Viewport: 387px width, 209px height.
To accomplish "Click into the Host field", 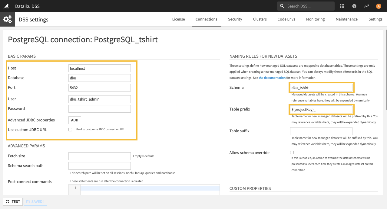I will (x=100, y=68).
